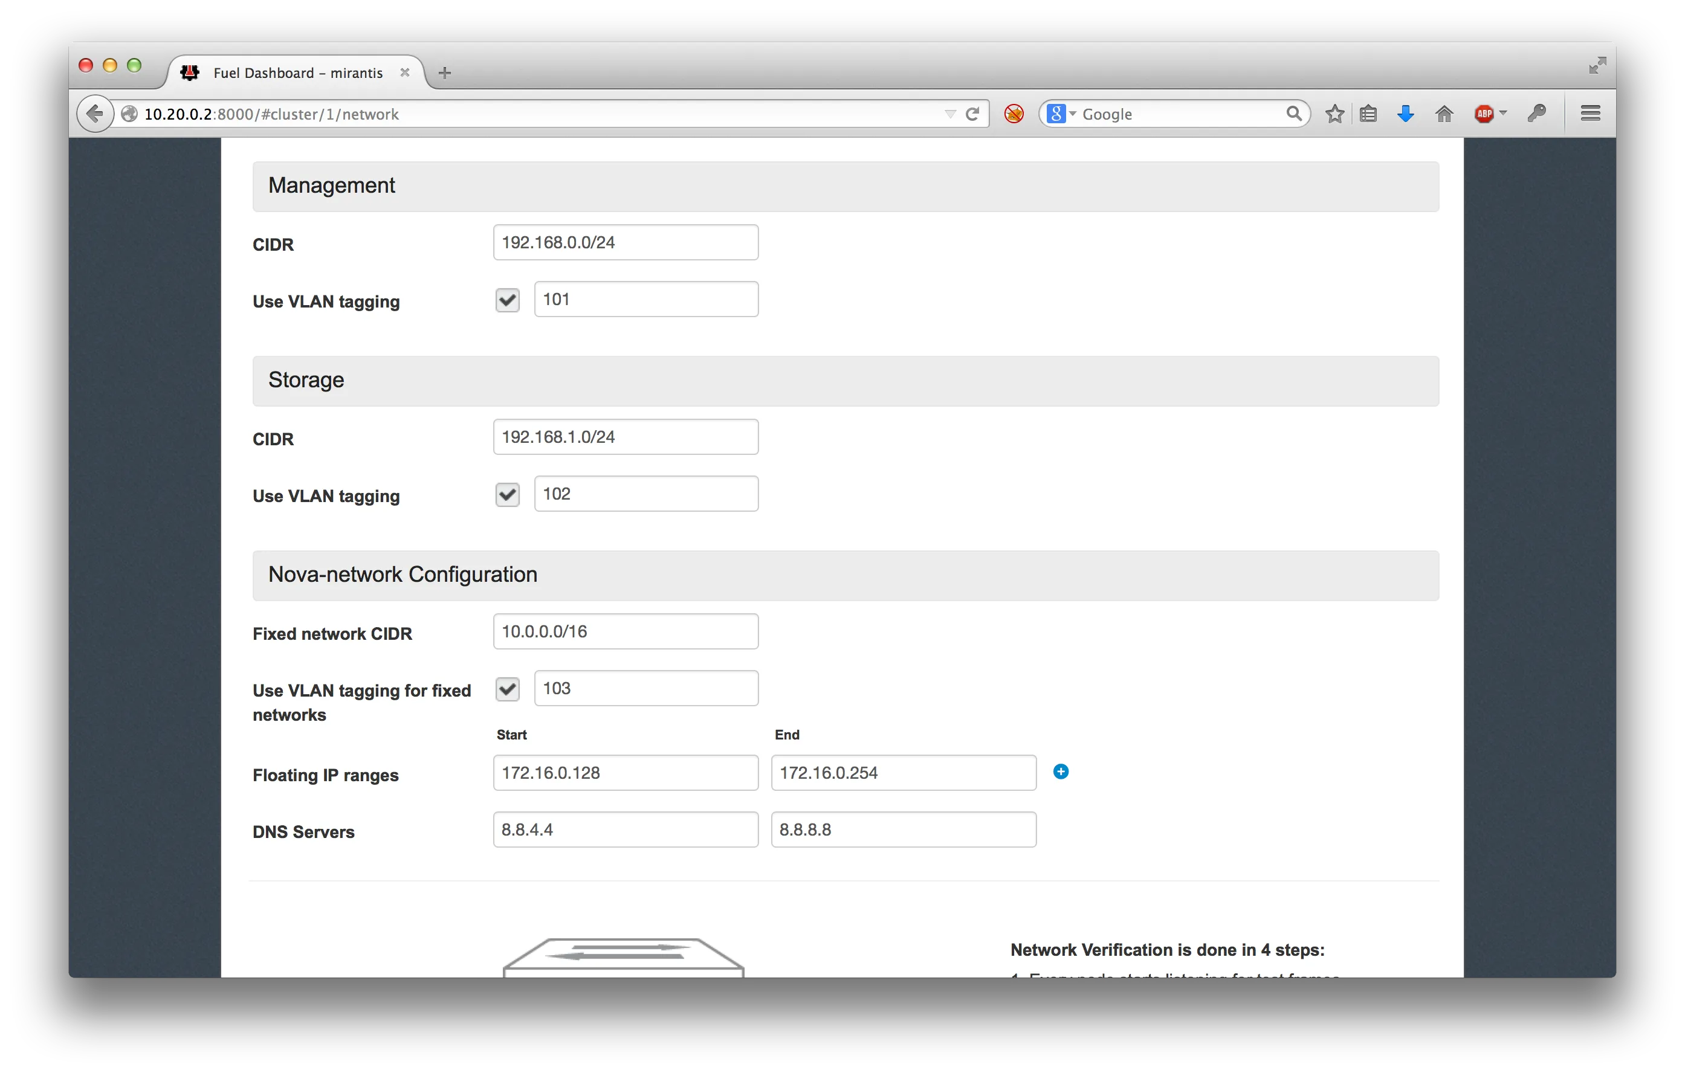Edit Storage CIDR field 192.168.1.0/24

(625, 437)
